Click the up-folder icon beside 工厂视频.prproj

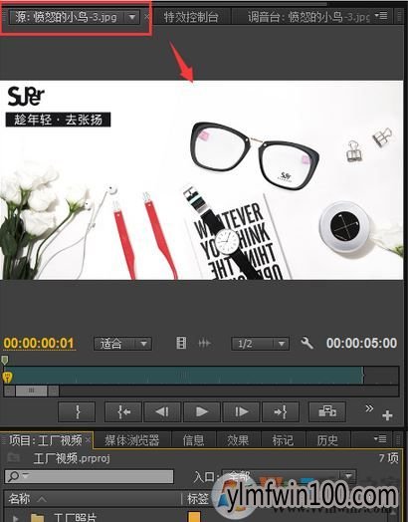(x=13, y=458)
